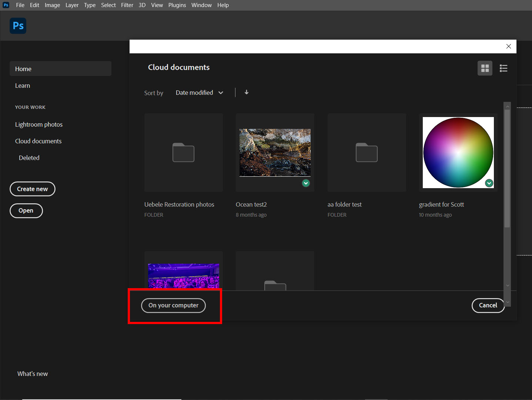Switch cloud documents to grid view
This screenshot has height=400, width=532.
click(x=485, y=68)
